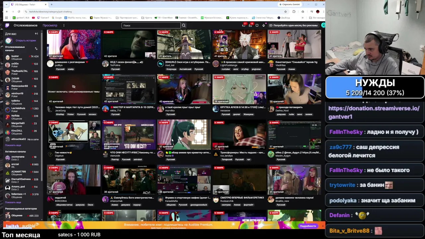Sort followed channels with the arrows icon
Image resolution: width=425 pixels, height=239 pixels.
coord(36,48)
